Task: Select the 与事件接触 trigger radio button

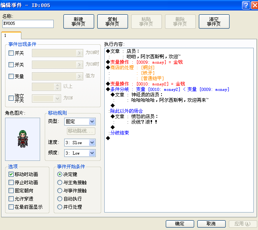Action: (60, 191)
